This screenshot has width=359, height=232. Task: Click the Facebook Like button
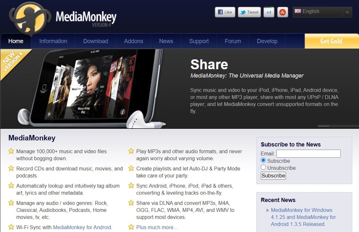pyautogui.click(x=225, y=12)
